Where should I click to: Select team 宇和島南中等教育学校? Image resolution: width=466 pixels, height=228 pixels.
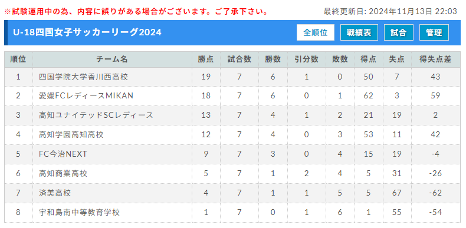pyautogui.click(x=80, y=212)
